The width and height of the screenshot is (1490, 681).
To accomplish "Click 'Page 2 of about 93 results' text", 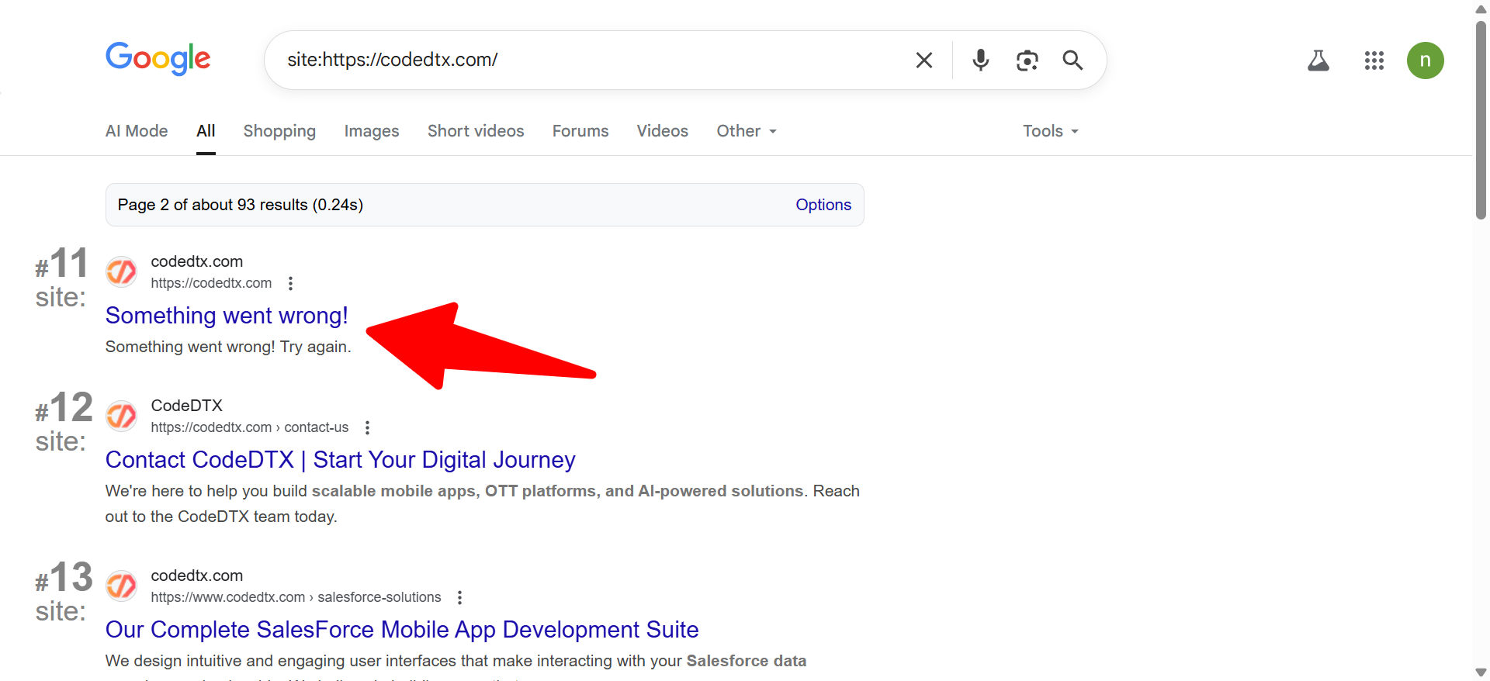I will tap(213, 205).
